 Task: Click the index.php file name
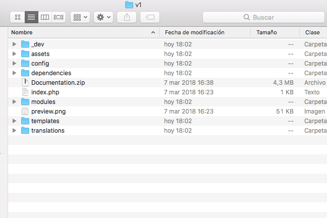pos(45,92)
